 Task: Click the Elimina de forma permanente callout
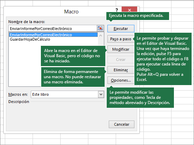[73, 77]
